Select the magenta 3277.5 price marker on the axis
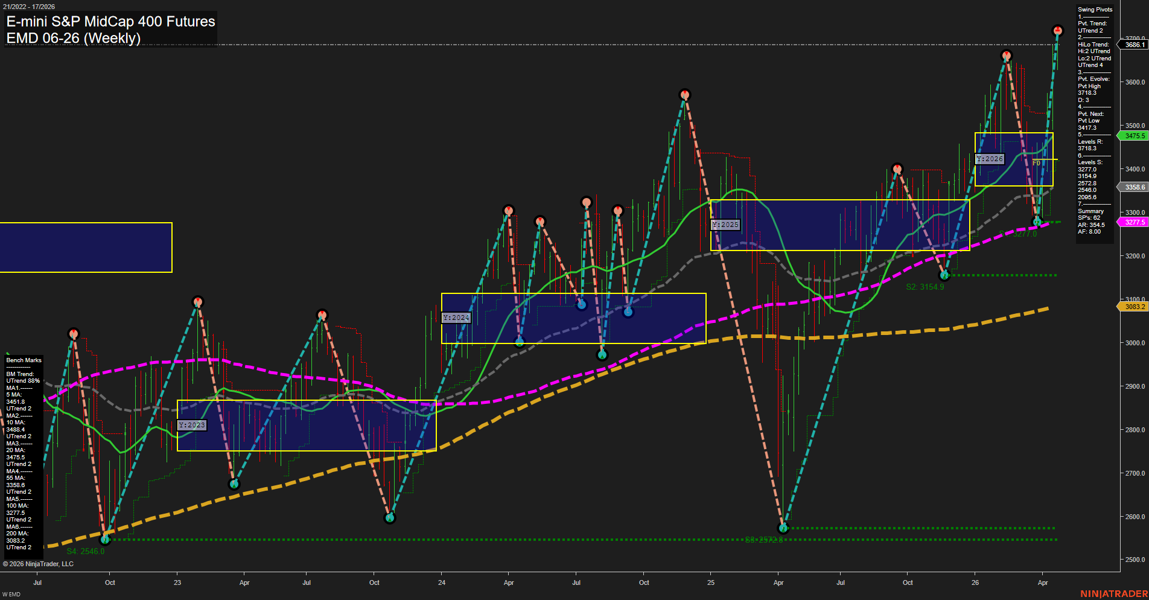 coord(1133,222)
